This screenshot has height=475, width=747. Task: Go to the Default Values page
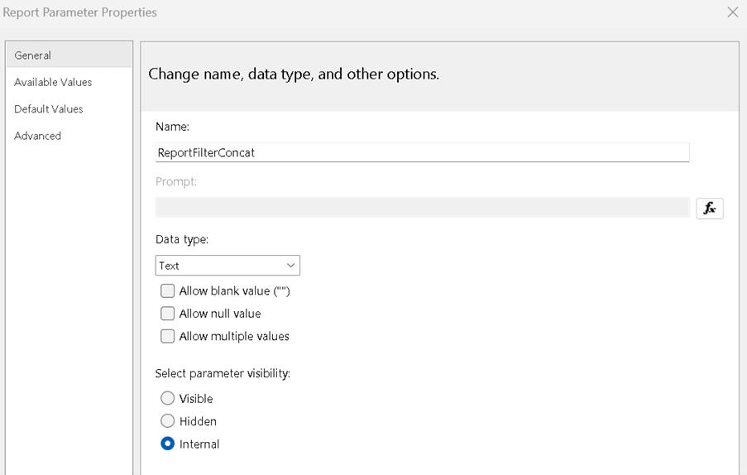[49, 109]
